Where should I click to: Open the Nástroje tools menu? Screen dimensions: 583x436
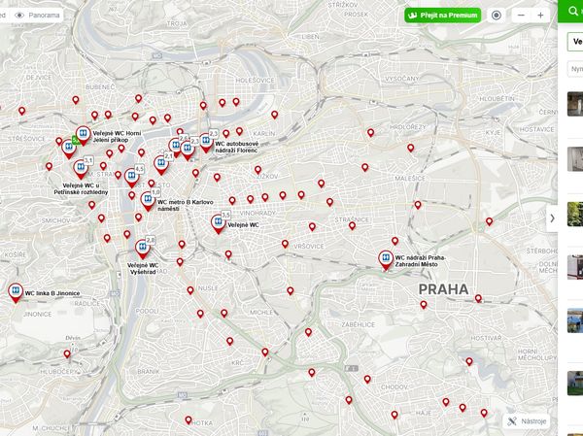pyautogui.click(x=527, y=421)
